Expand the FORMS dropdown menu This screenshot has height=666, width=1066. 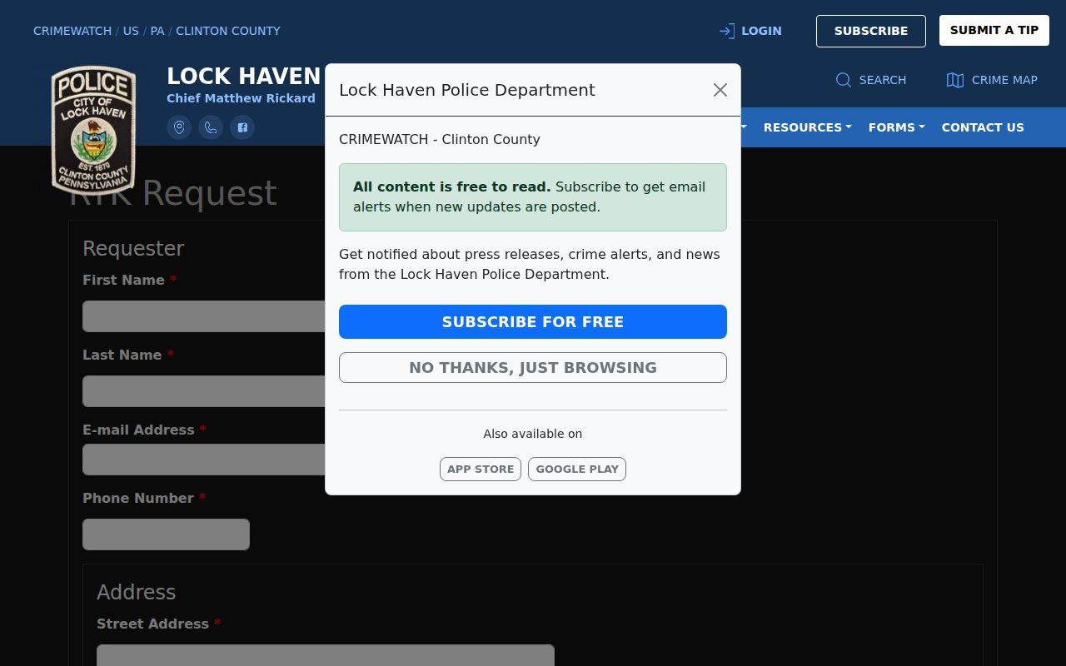click(x=896, y=127)
